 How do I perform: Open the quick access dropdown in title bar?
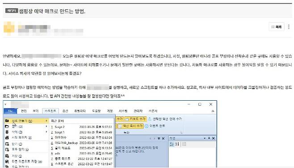5,104
